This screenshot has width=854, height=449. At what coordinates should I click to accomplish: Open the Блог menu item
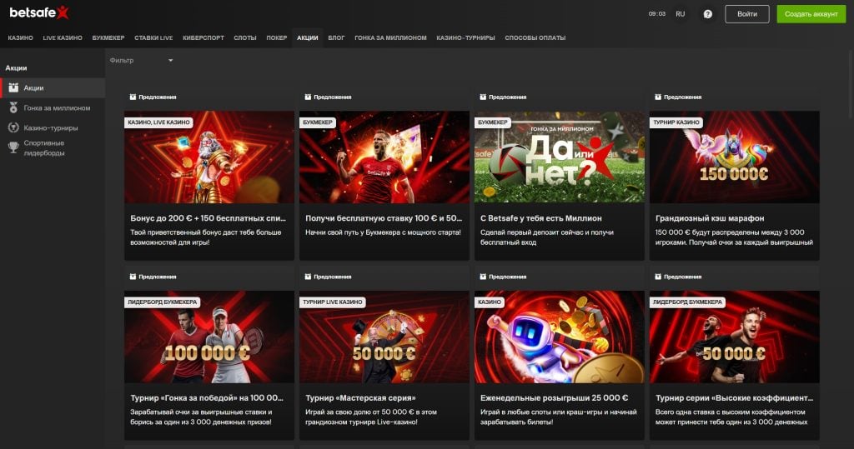tap(337, 38)
